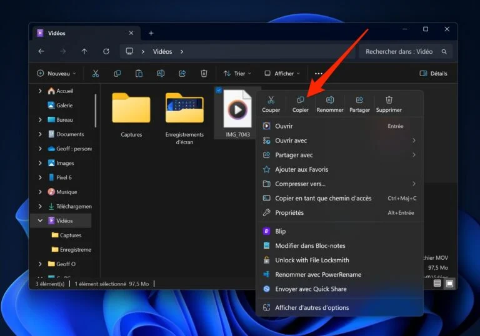Click the refresh button in navigation bar
Screen dimensions: 480x336
pos(106,52)
